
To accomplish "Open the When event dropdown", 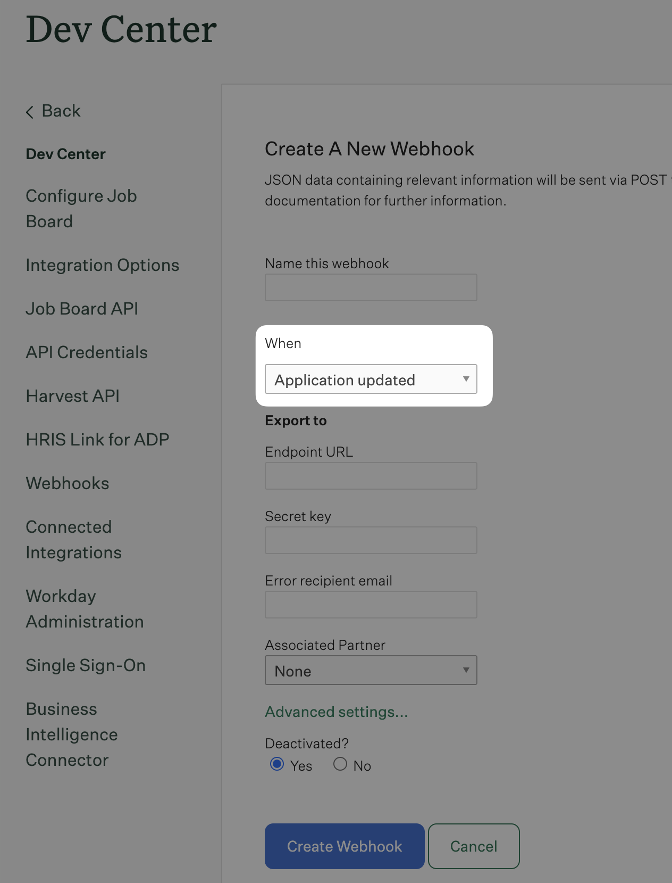I will 371,379.
